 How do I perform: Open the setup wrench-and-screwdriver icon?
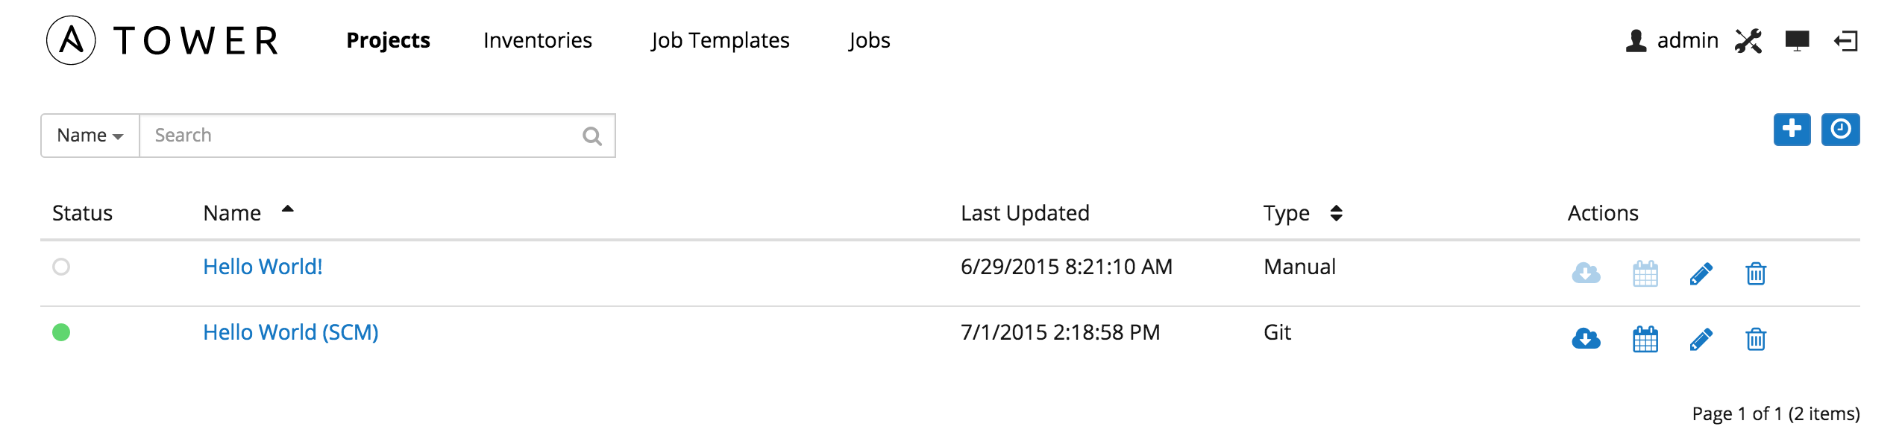click(x=1748, y=41)
